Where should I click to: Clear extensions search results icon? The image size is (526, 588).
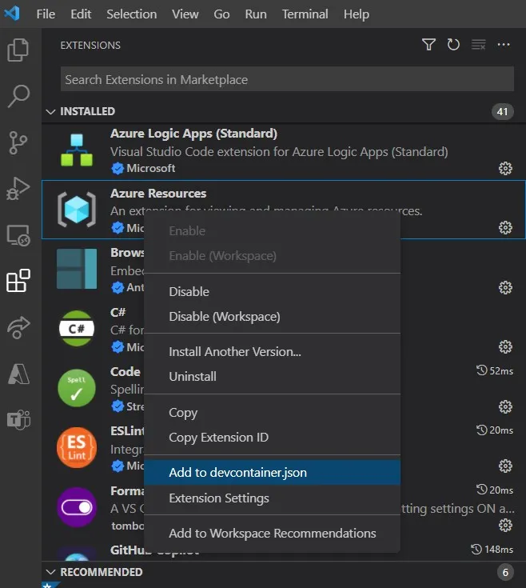tap(478, 45)
